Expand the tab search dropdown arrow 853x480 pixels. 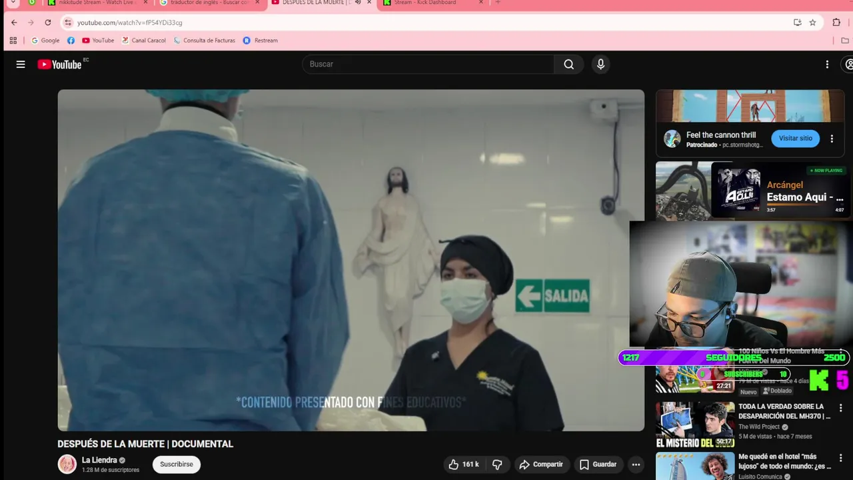13,3
